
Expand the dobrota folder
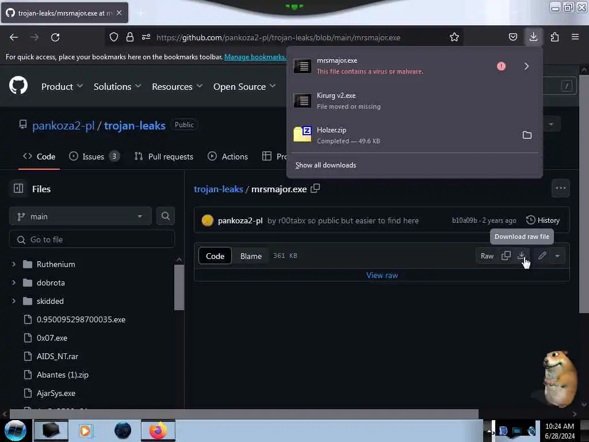click(x=14, y=283)
